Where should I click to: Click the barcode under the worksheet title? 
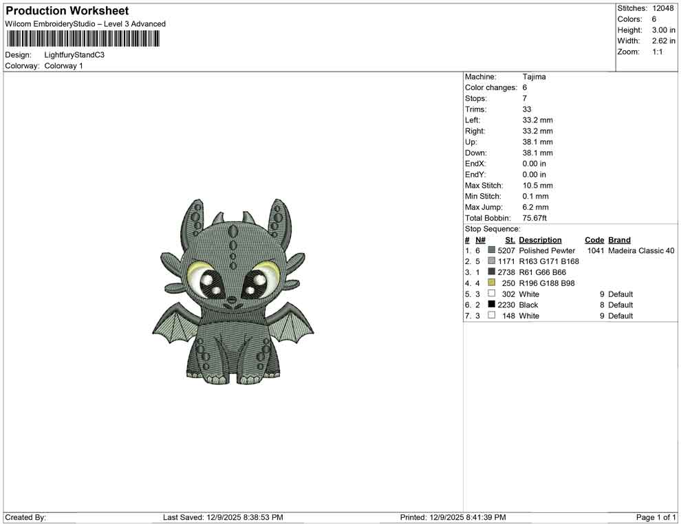pyautogui.click(x=83, y=39)
